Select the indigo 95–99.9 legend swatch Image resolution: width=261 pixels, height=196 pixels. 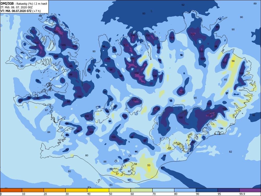229,190
